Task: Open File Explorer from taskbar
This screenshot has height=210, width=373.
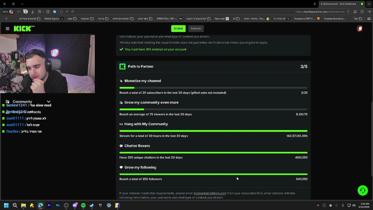Action: [x=23, y=205]
